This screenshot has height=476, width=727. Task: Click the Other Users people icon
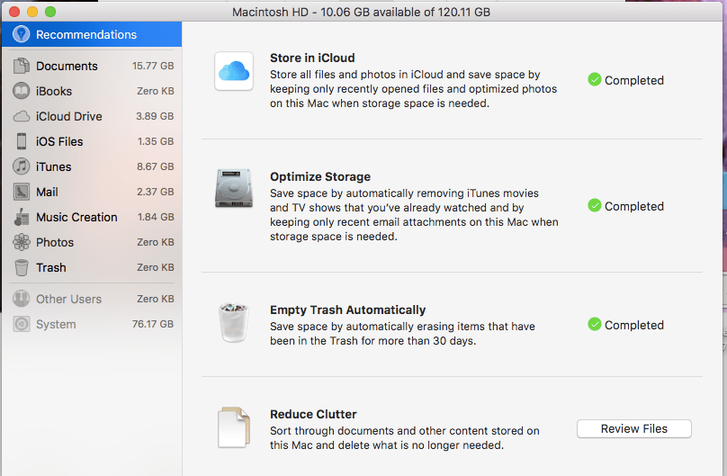coord(22,299)
